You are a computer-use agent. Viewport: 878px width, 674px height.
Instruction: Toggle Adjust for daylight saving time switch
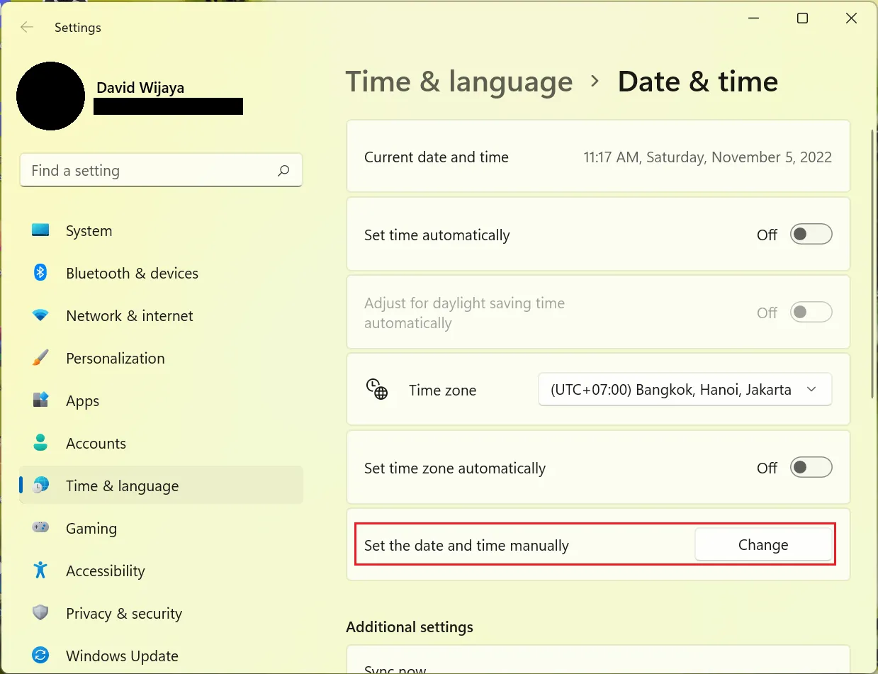pos(811,313)
